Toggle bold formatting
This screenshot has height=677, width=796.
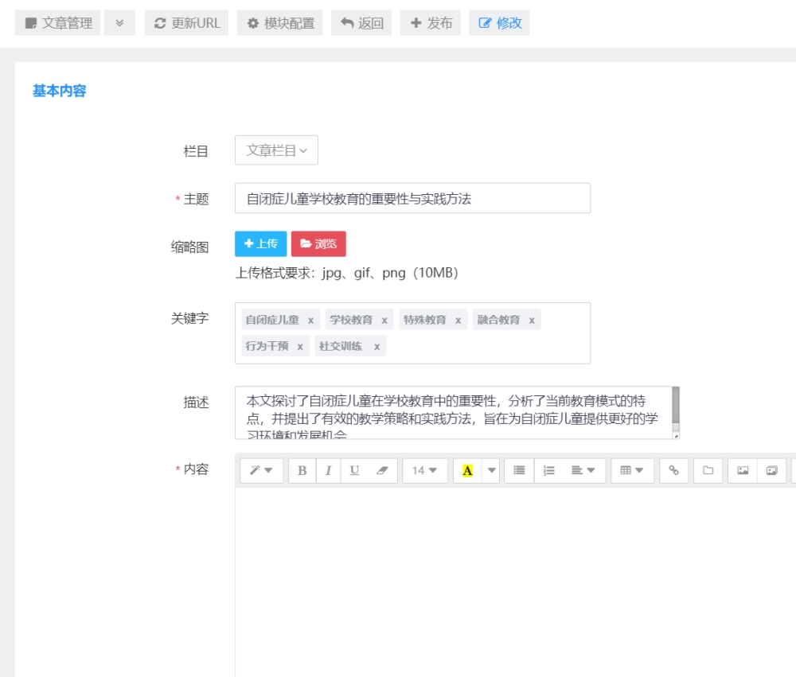point(302,470)
